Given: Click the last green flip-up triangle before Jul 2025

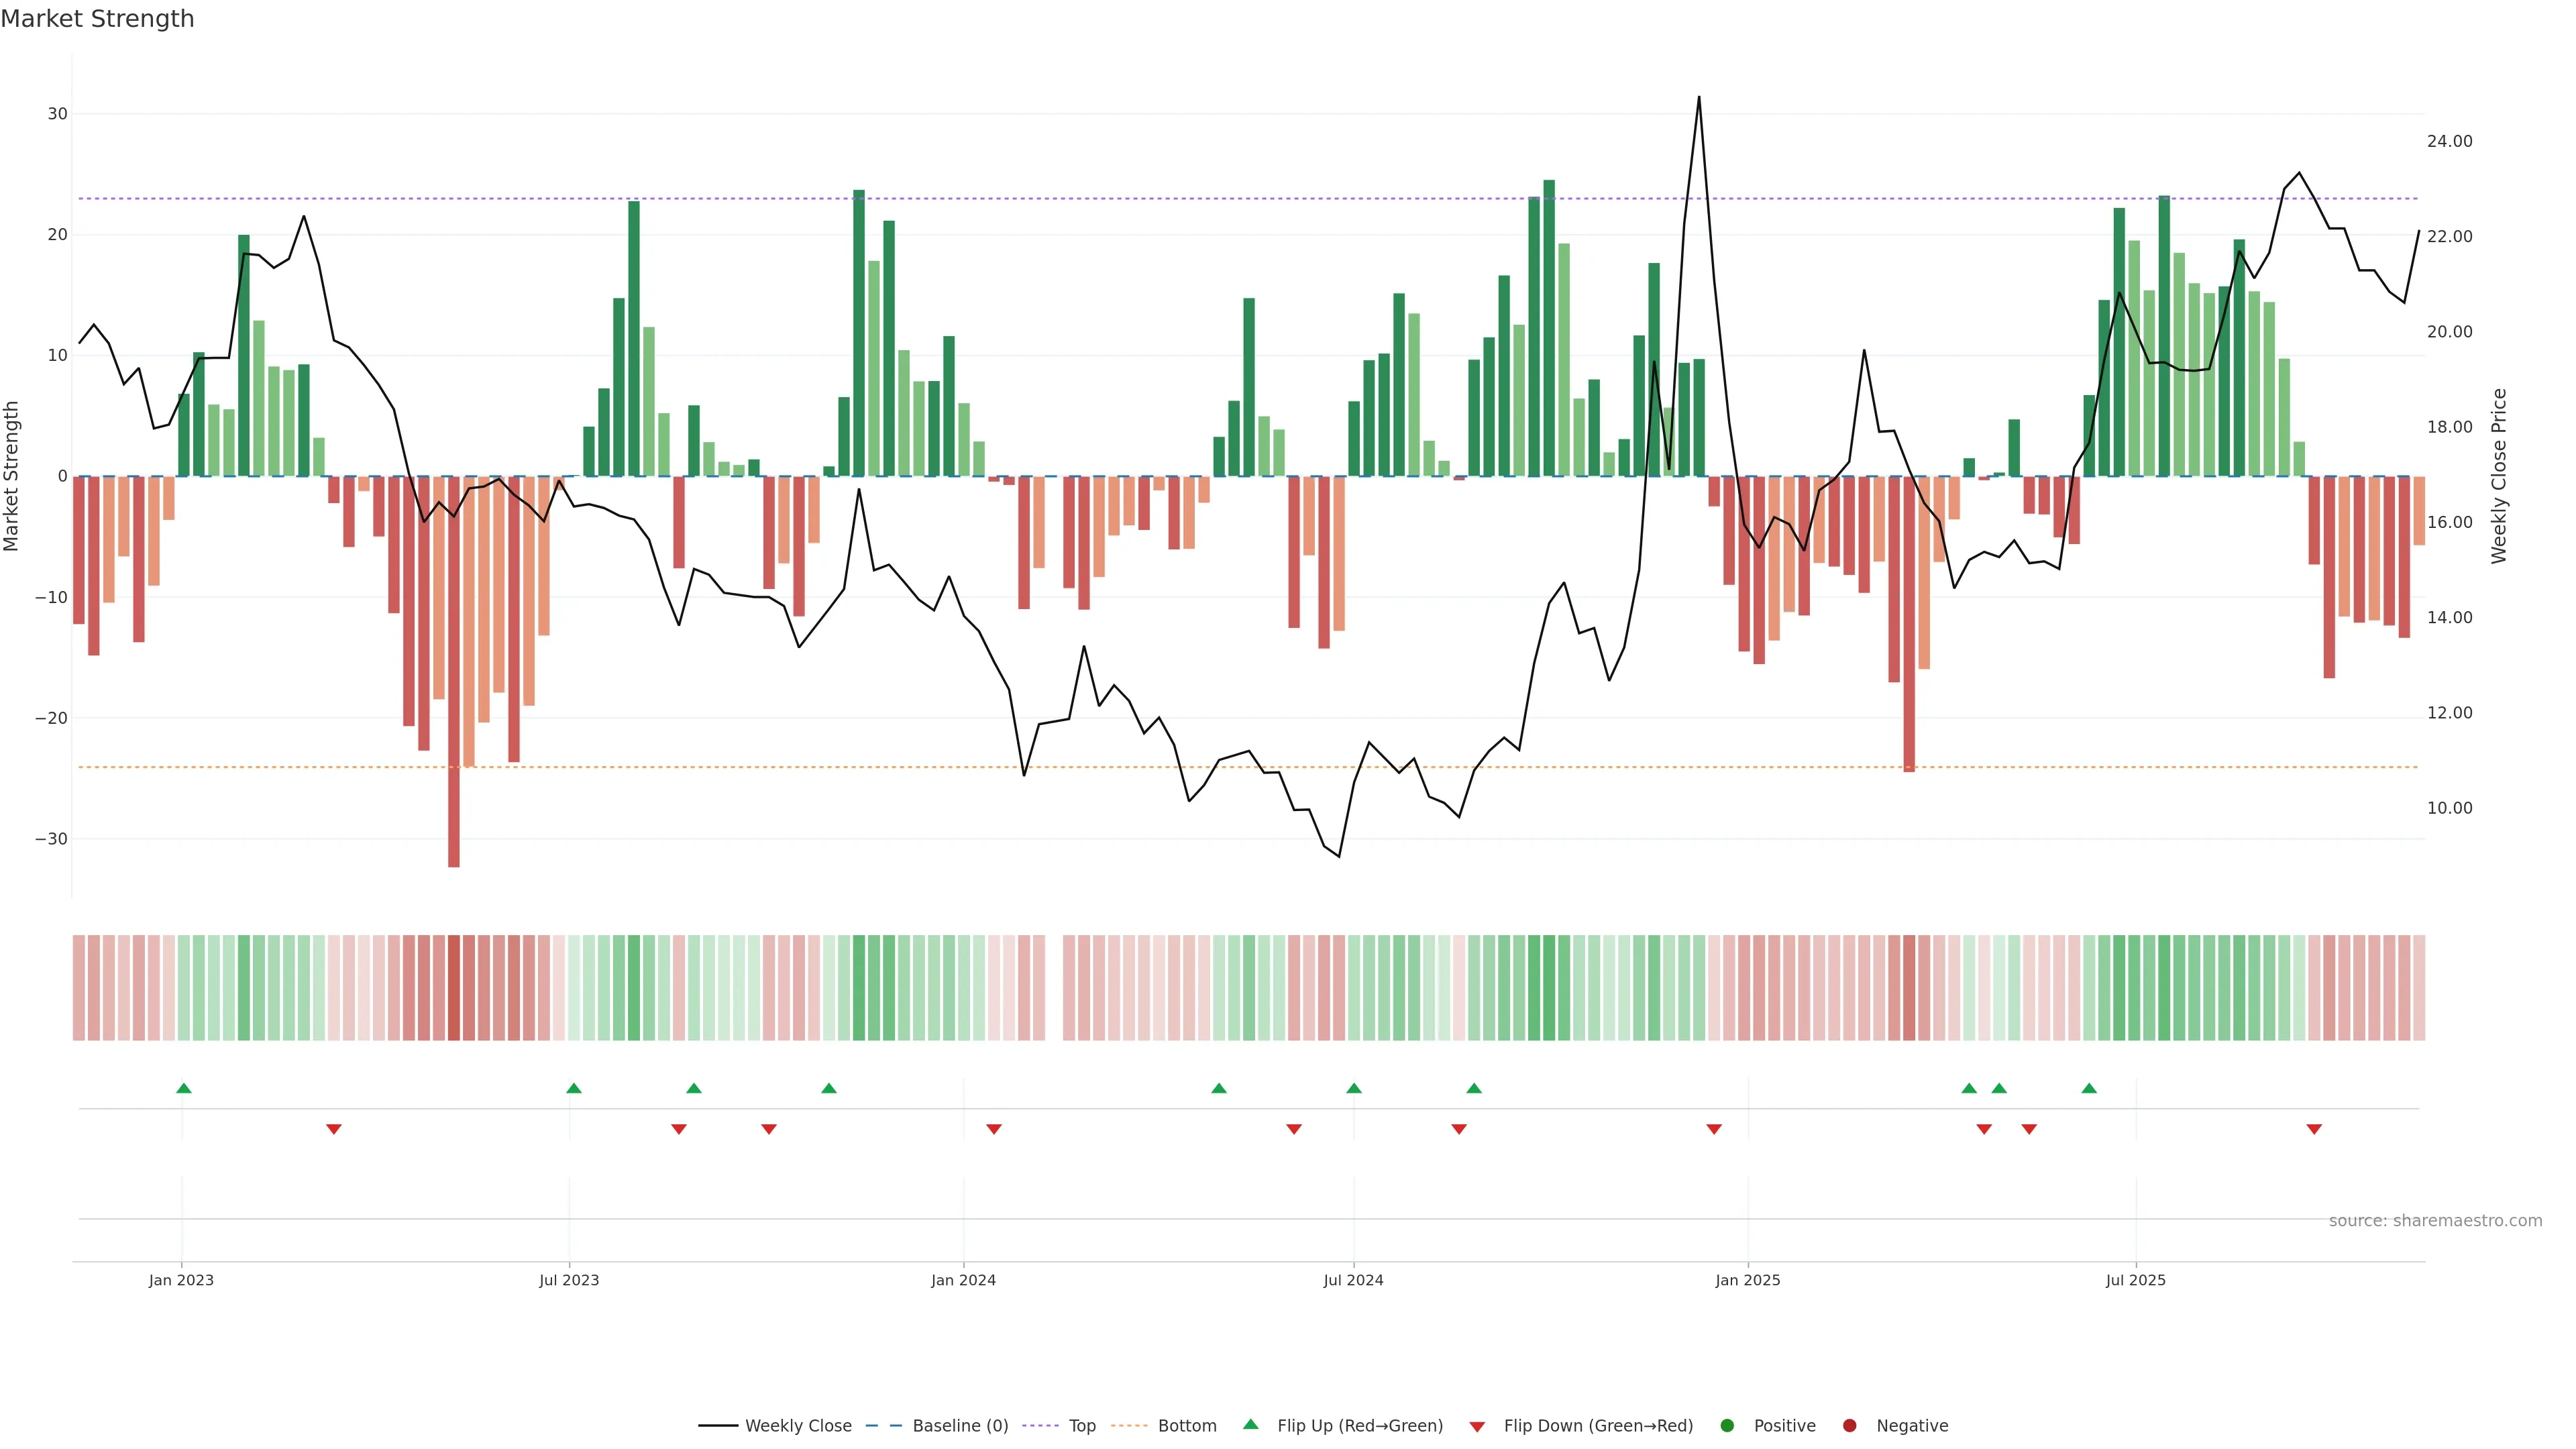Looking at the screenshot, I should tap(2089, 1088).
